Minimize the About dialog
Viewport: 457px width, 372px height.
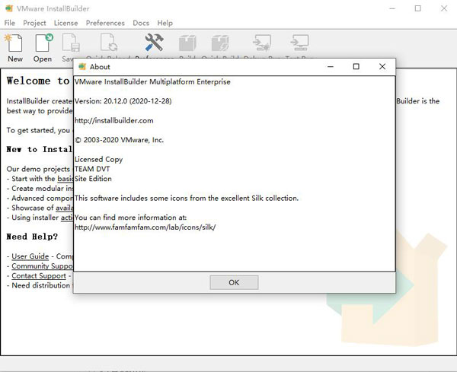click(x=331, y=67)
